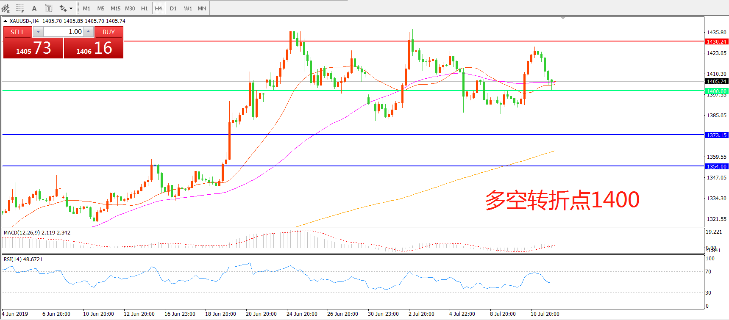Decrease lot volume with down arrow
This screenshot has width=729, height=320.
(x=38, y=32)
